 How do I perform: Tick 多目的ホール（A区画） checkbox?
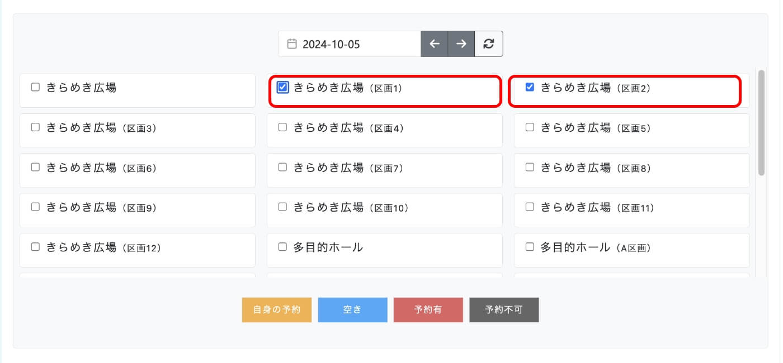(530, 247)
